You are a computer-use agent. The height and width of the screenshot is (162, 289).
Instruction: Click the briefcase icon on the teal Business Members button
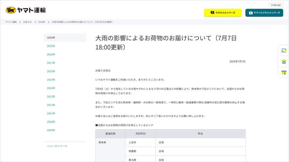[251, 13]
